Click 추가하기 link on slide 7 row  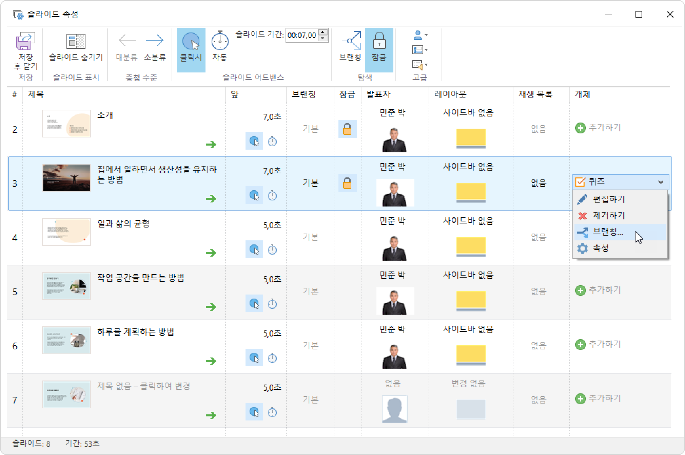pyautogui.click(x=604, y=398)
